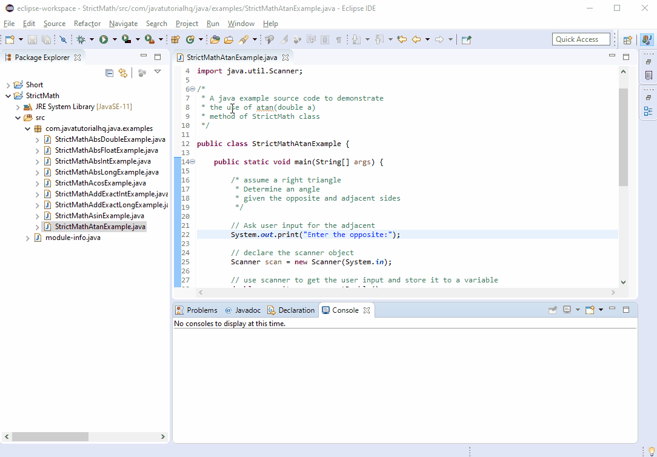Screen dimensions: 657x457
Task: Click the Pin Console icon
Action: click(553, 310)
